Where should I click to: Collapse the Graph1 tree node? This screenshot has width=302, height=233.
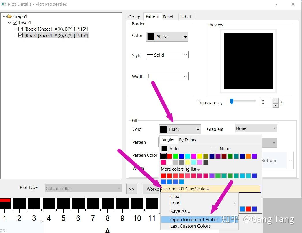coord(4,16)
